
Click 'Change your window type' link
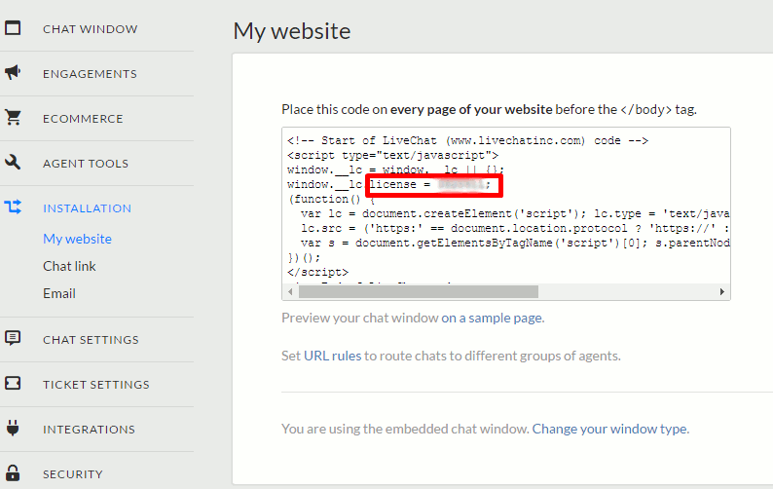[x=610, y=429]
